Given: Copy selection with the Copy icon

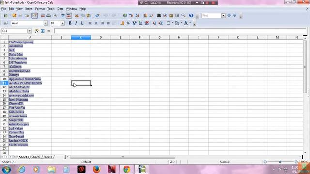Looking at the screenshot, I should (83, 15).
